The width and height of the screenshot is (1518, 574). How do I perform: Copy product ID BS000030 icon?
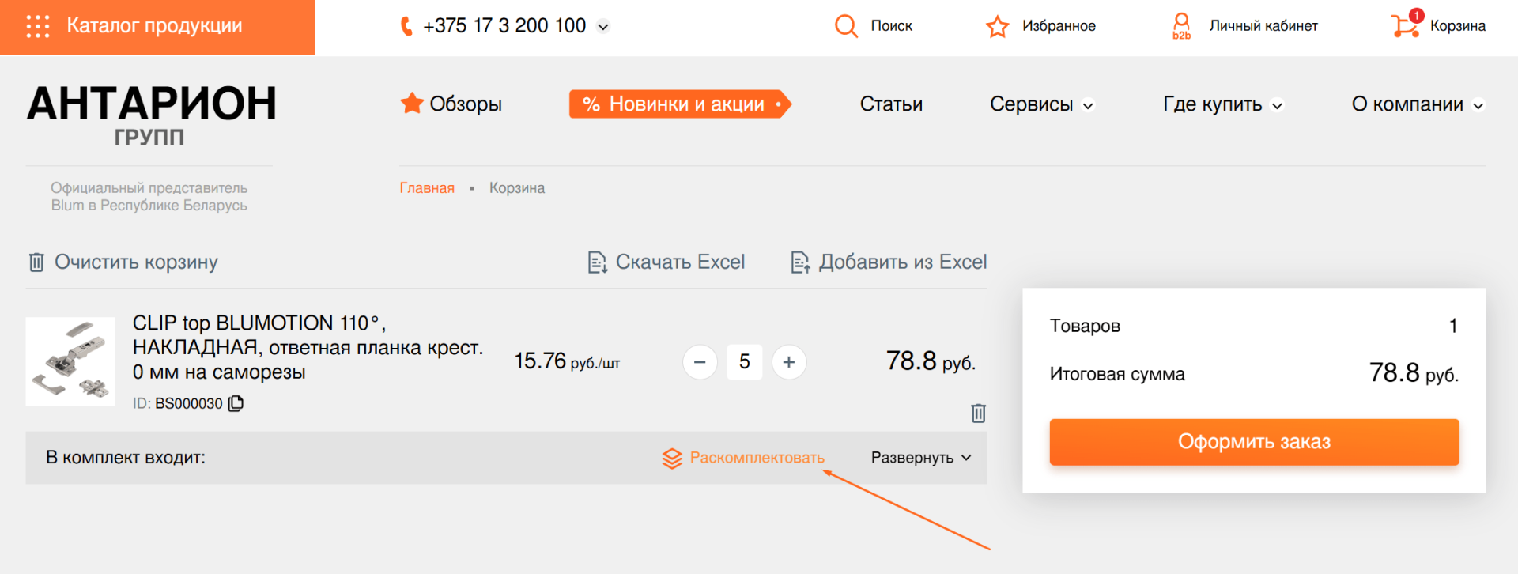(x=236, y=403)
